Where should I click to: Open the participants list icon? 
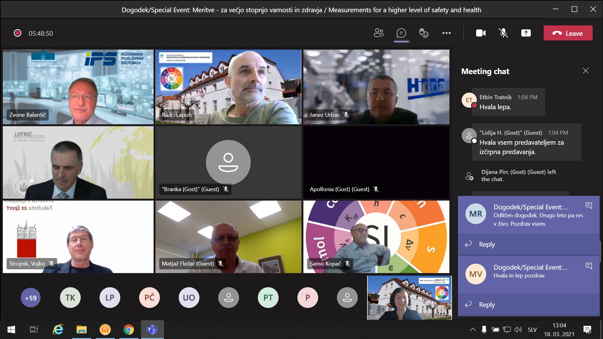click(378, 33)
